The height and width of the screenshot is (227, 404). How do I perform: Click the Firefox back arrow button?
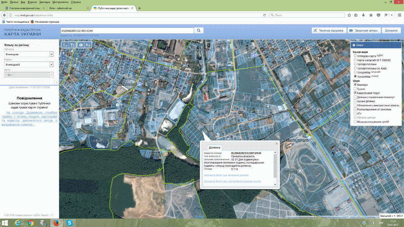tap(4, 15)
